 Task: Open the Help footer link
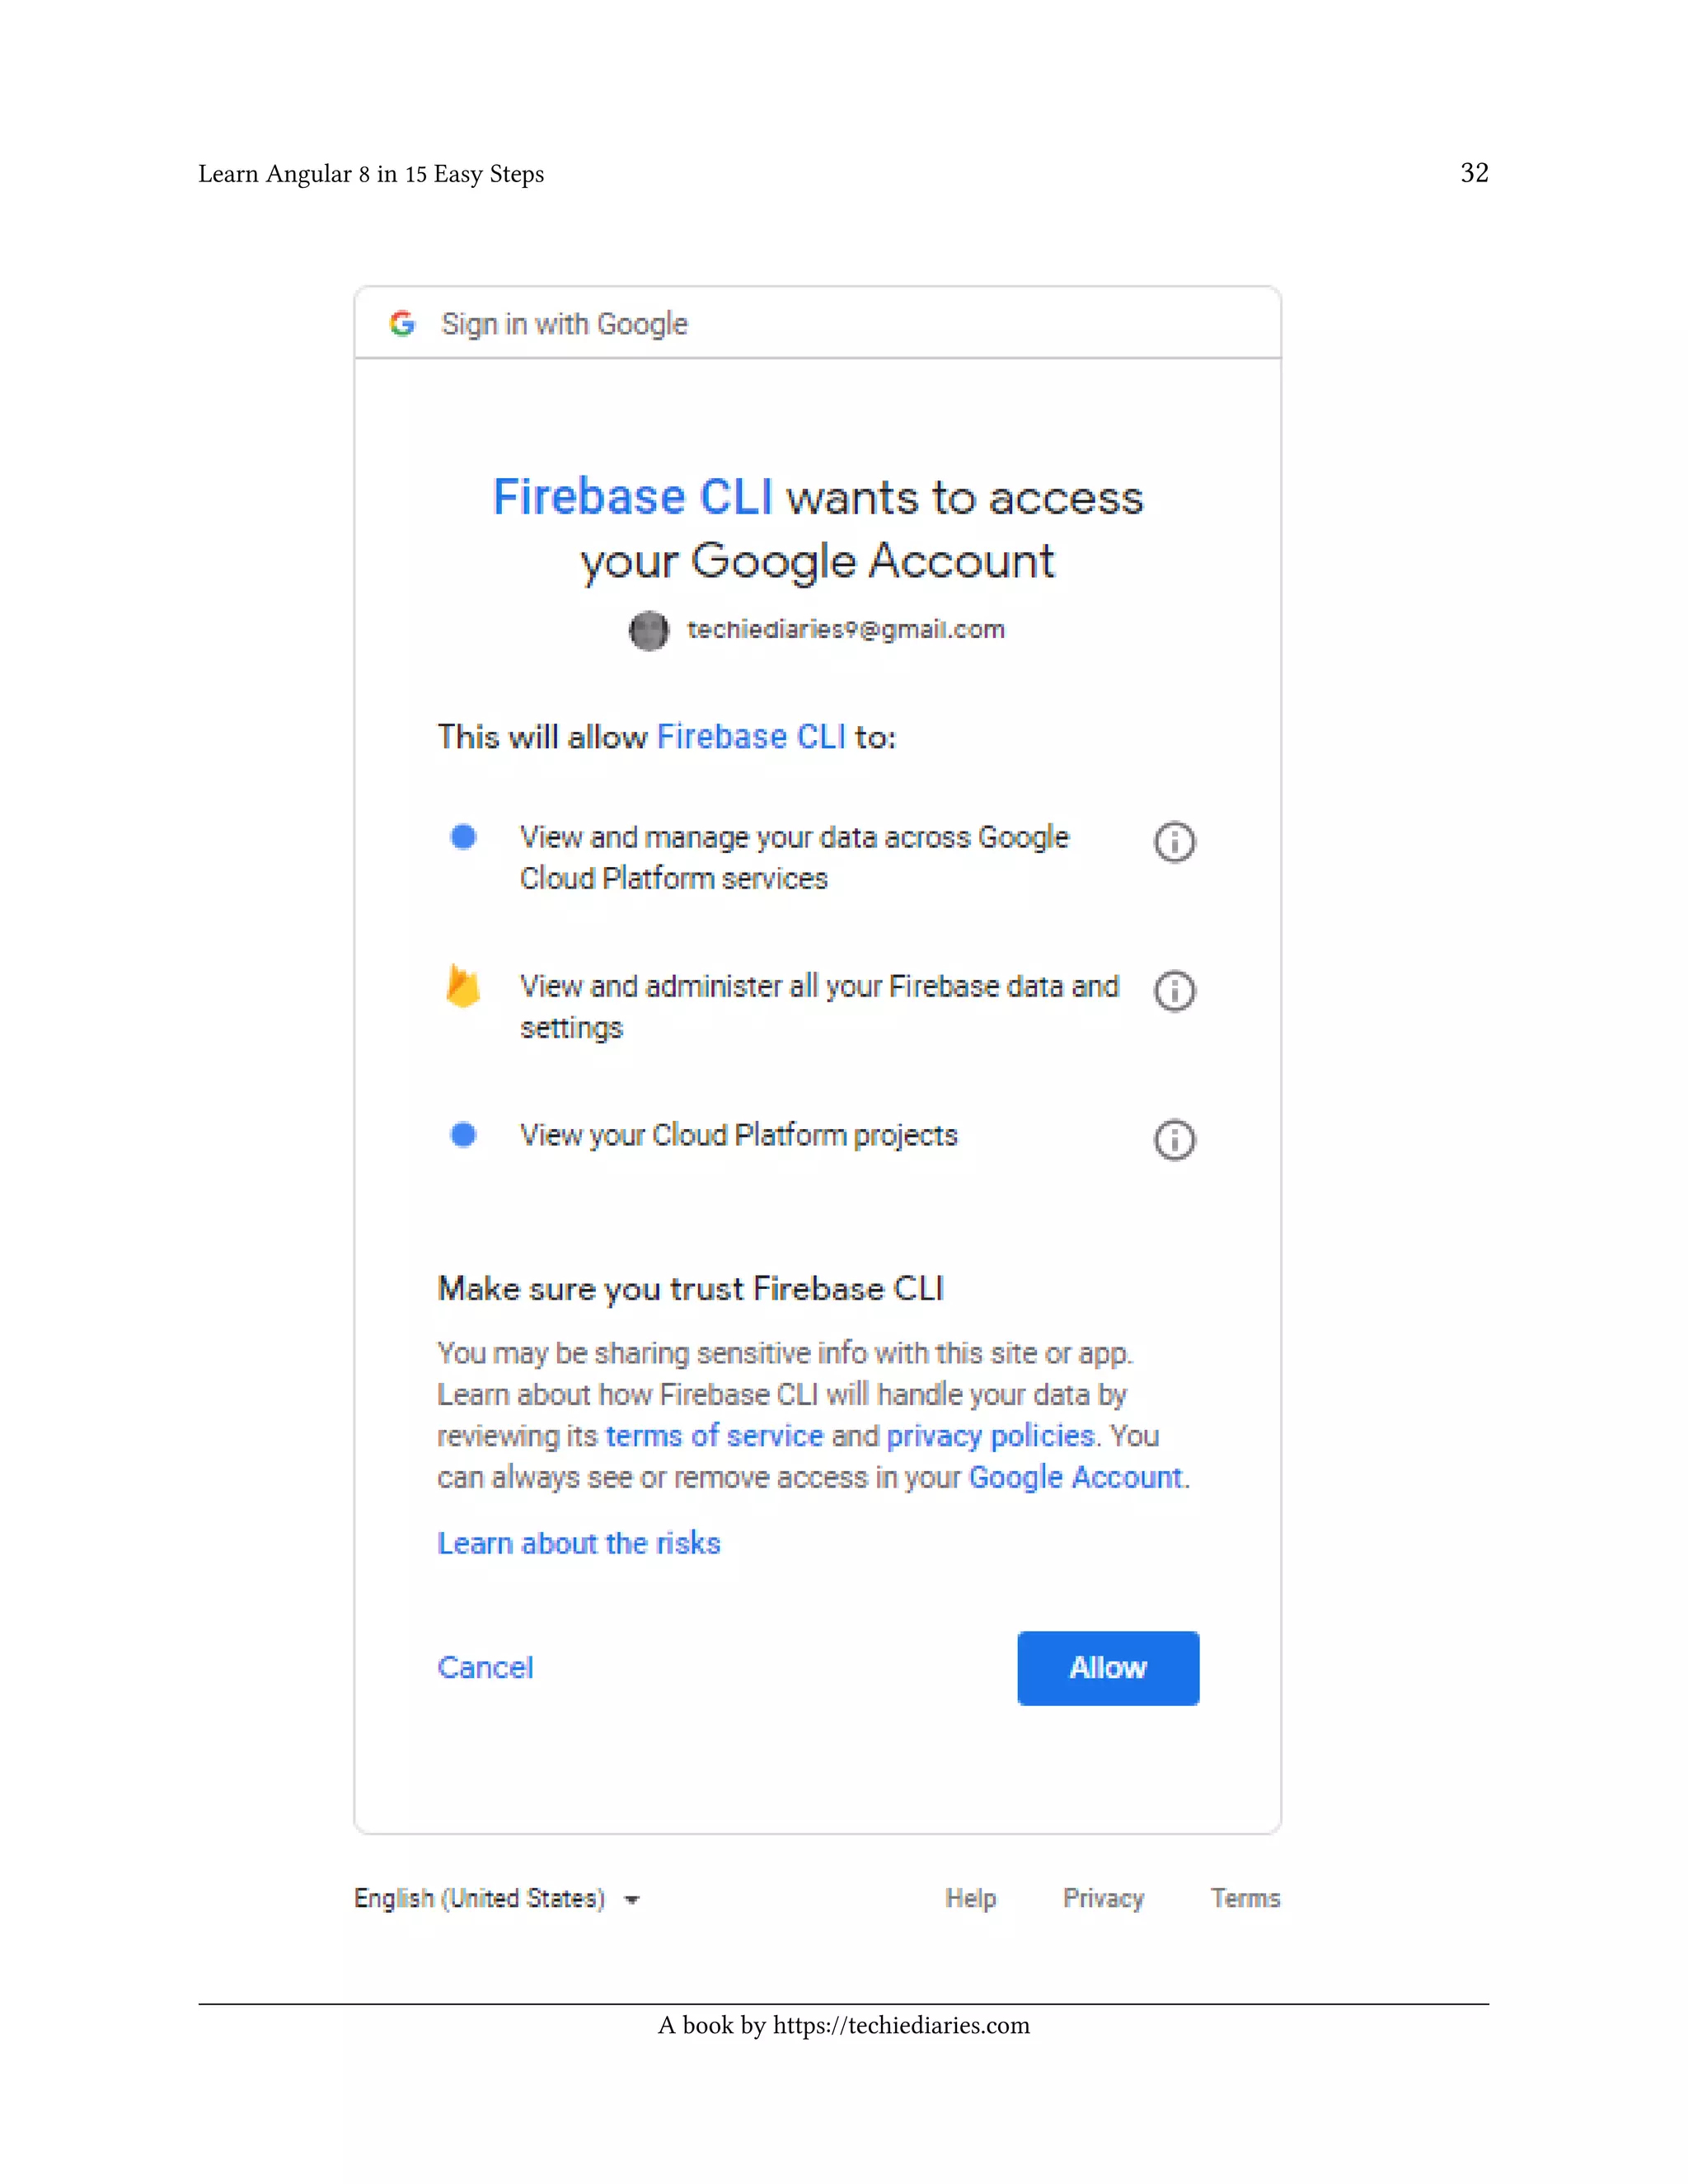pos(970,1899)
